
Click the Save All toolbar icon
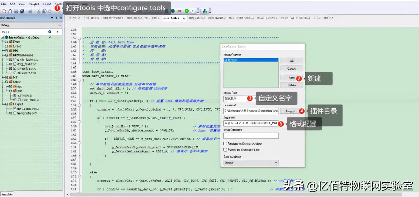[x=22, y=11]
